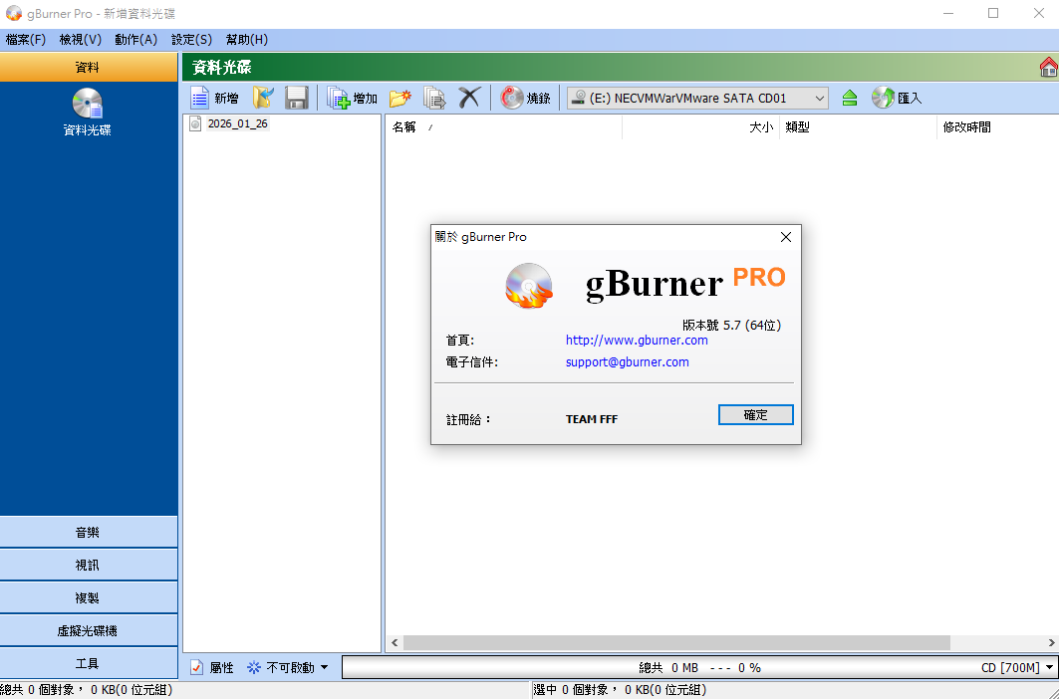Eject the drive with green arrow icon
The height and width of the screenshot is (699, 1059).
point(850,99)
